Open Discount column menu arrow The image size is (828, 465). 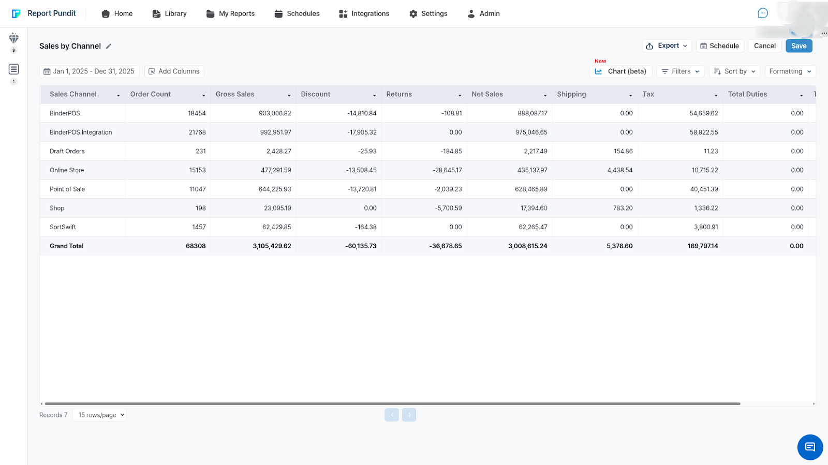point(375,95)
